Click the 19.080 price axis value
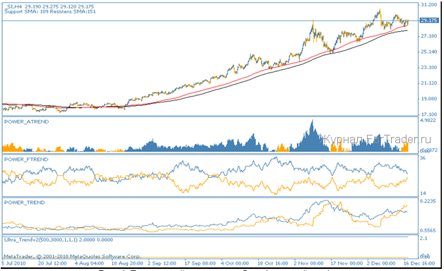This screenshot has height=271, width=444. 429,99
